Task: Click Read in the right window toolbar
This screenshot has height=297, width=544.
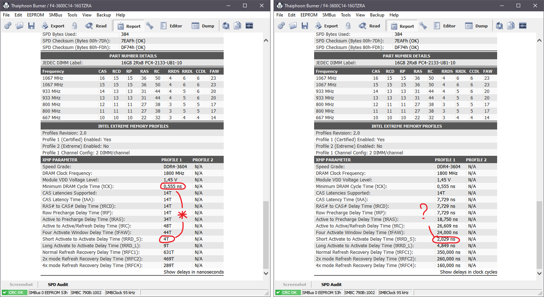Action: (369, 26)
